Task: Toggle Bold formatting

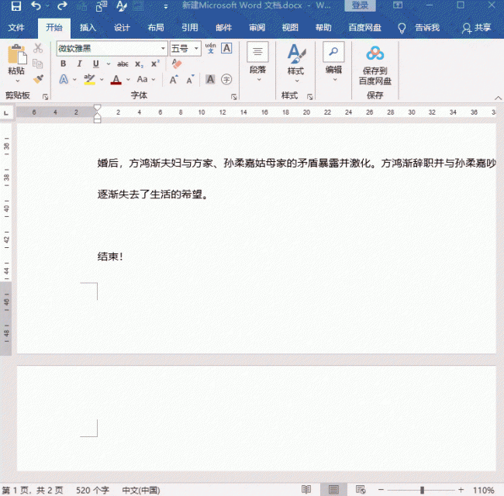Action: (x=64, y=64)
